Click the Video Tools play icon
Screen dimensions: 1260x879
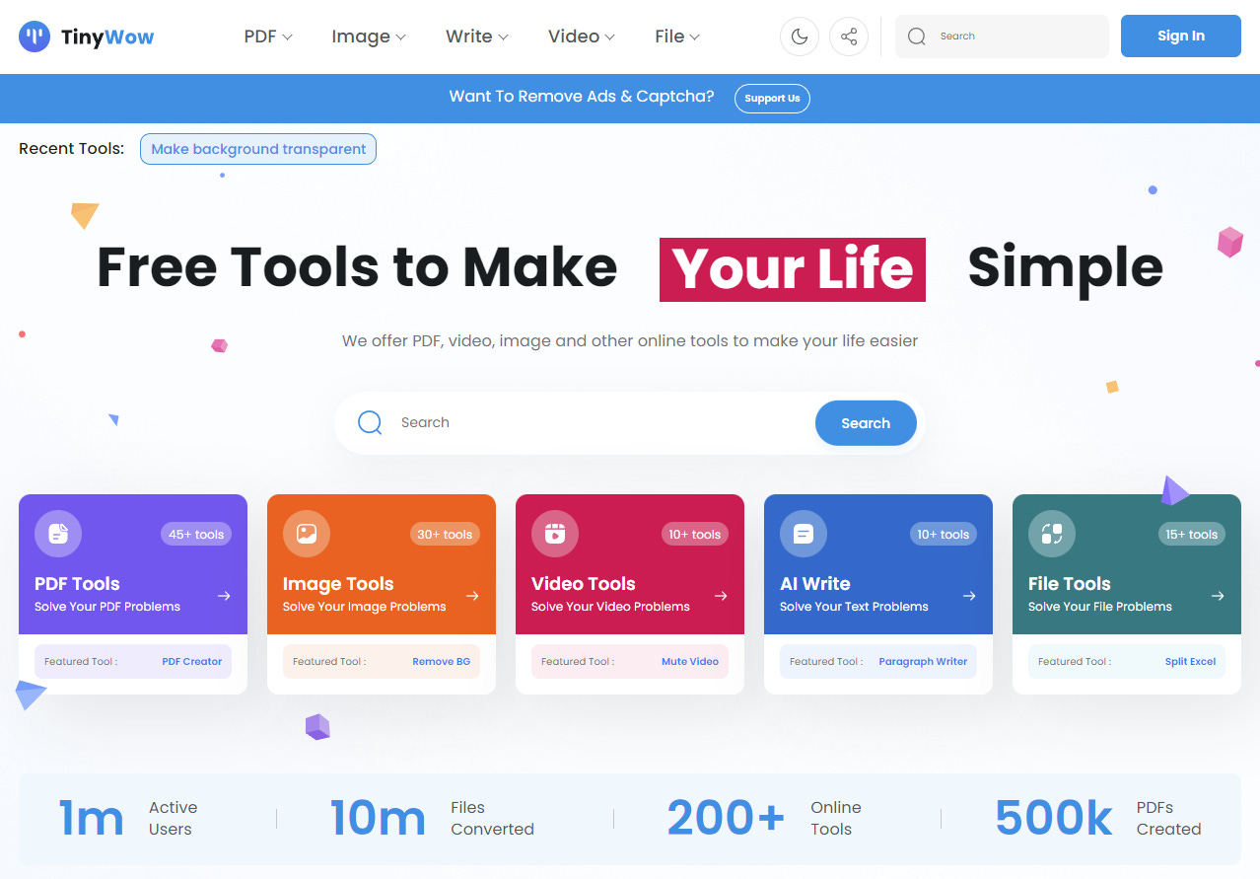[555, 534]
